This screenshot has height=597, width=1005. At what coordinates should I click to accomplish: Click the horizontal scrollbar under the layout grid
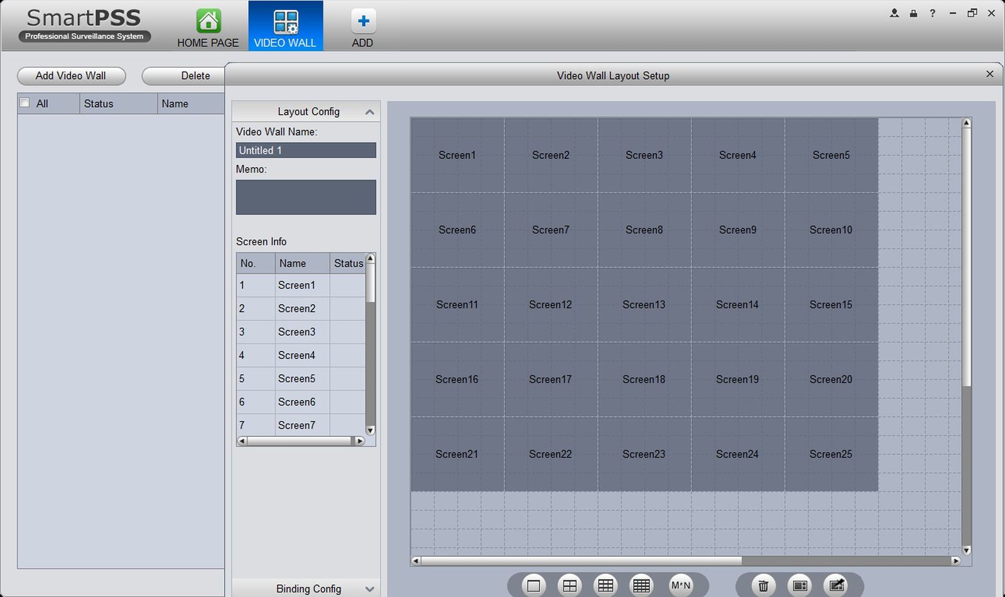click(581, 561)
